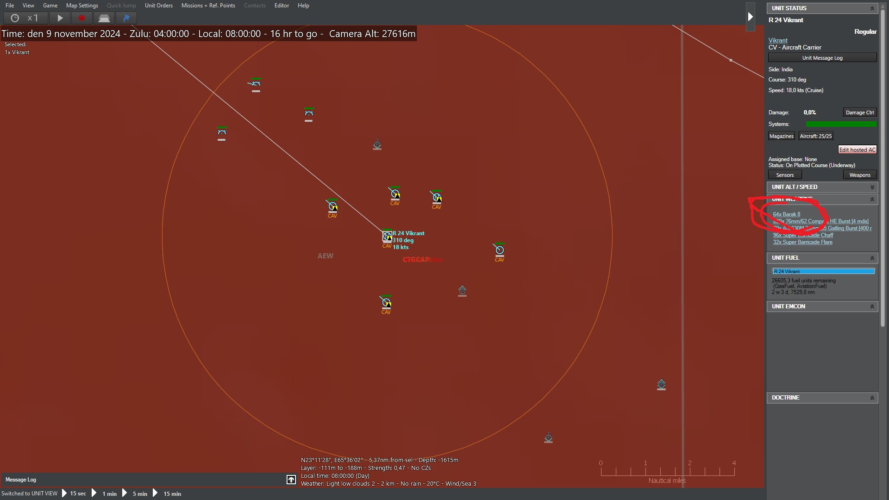The height and width of the screenshot is (500, 889).
Task: Click the red record button
Action: coord(82,18)
